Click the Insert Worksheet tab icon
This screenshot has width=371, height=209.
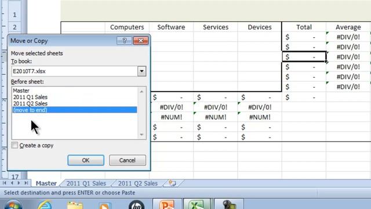click(x=173, y=183)
